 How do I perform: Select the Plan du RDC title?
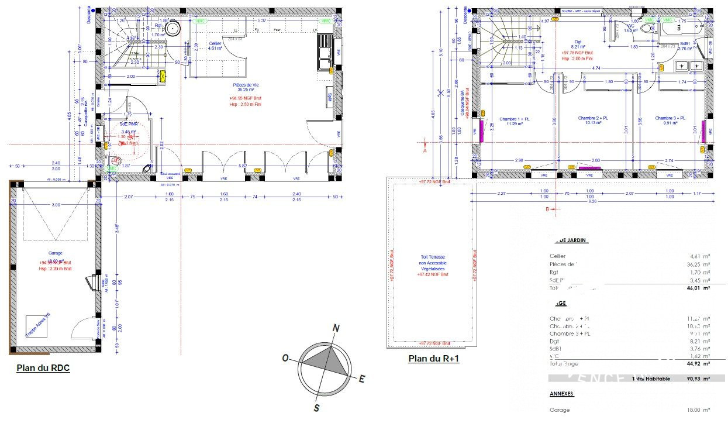[43, 368]
